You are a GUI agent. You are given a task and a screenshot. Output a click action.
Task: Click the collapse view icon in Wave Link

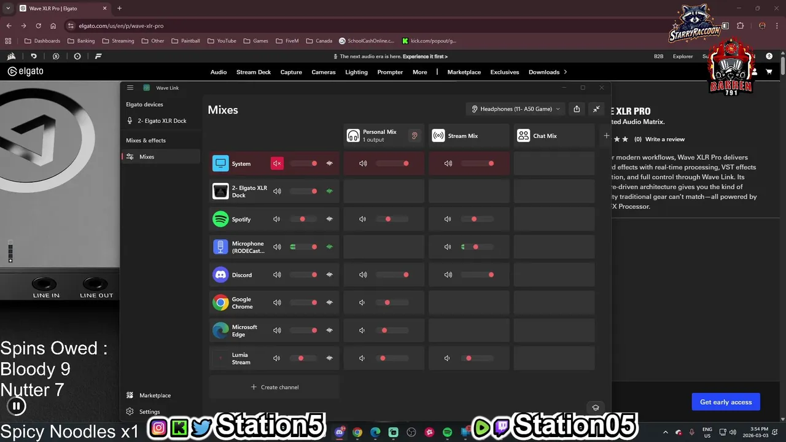point(596,109)
